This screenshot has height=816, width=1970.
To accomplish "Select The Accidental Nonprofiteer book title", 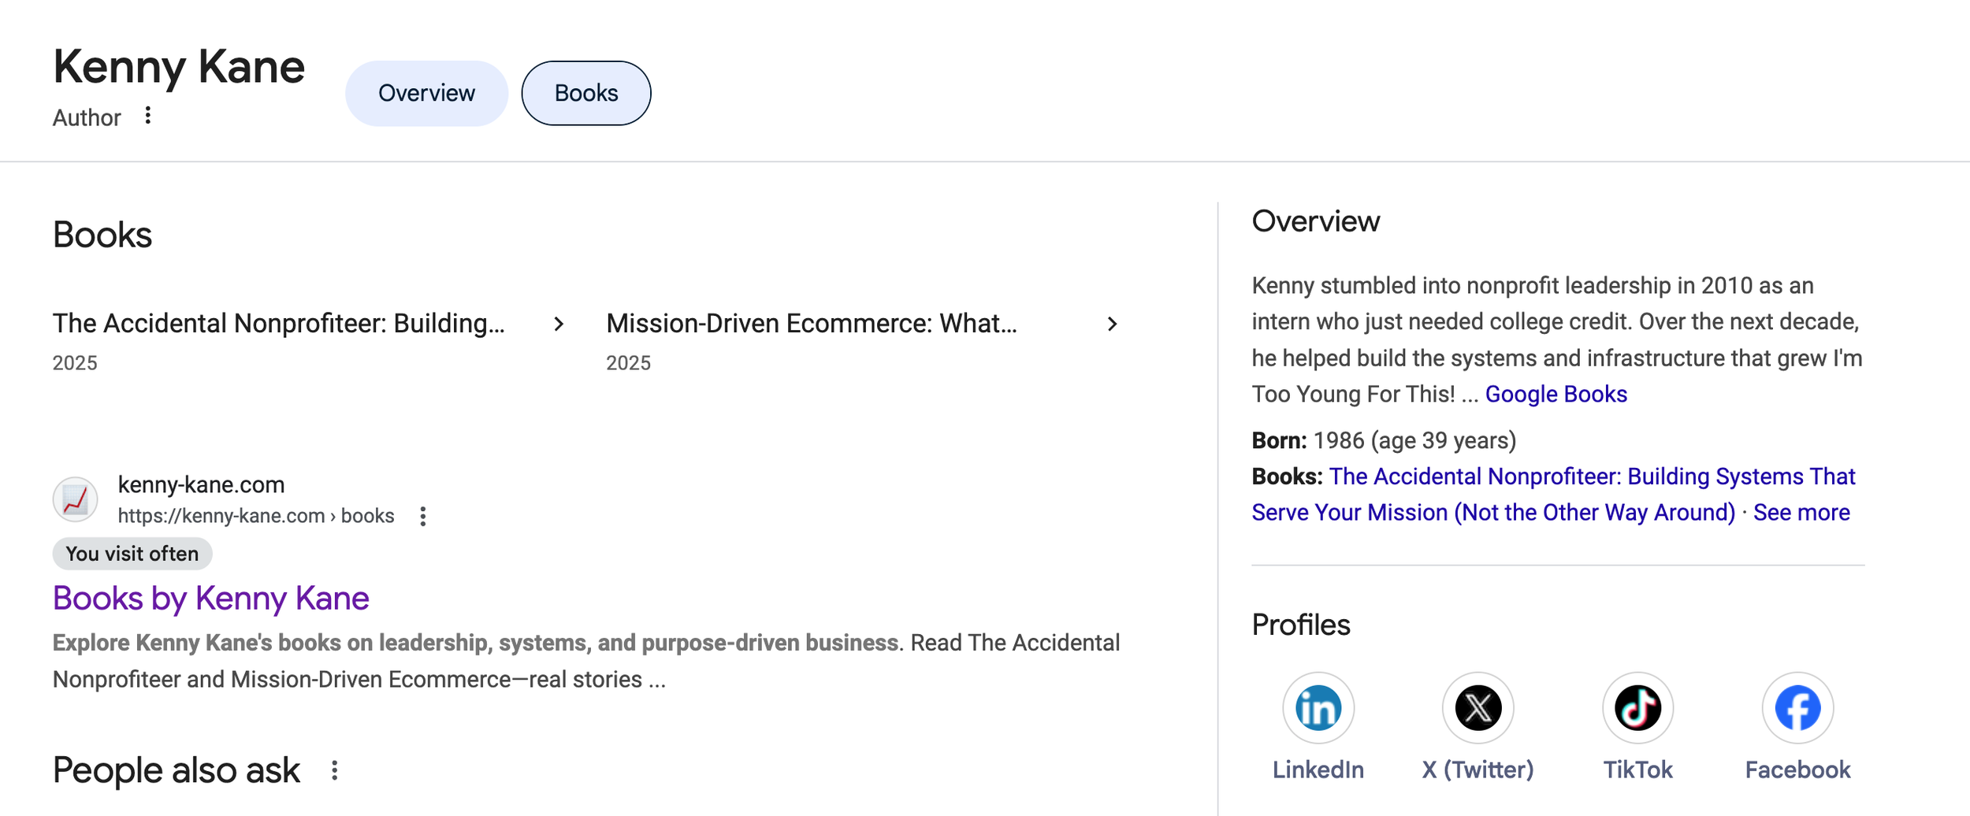I will [278, 324].
